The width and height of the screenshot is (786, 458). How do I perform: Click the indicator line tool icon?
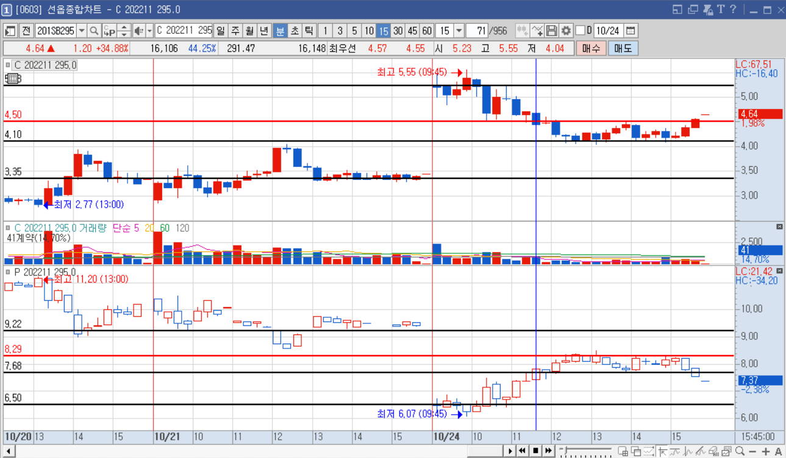coord(675,451)
